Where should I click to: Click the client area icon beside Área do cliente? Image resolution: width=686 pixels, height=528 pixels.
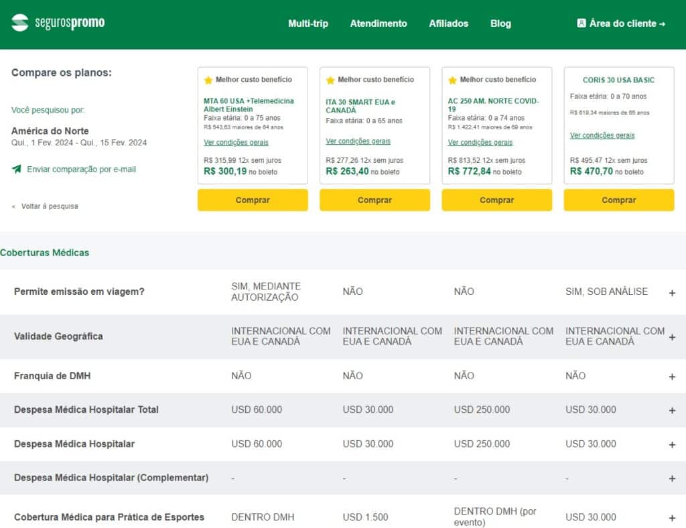(581, 22)
